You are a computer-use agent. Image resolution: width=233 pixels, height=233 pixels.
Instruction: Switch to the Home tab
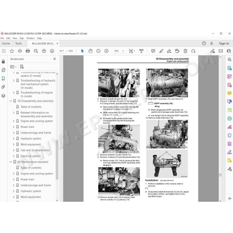click(x=6, y=43)
